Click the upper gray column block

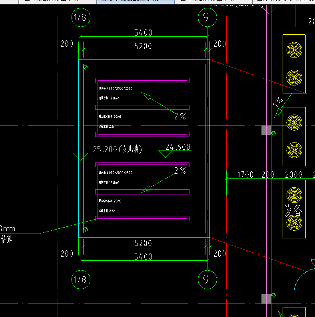tap(266, 131)
